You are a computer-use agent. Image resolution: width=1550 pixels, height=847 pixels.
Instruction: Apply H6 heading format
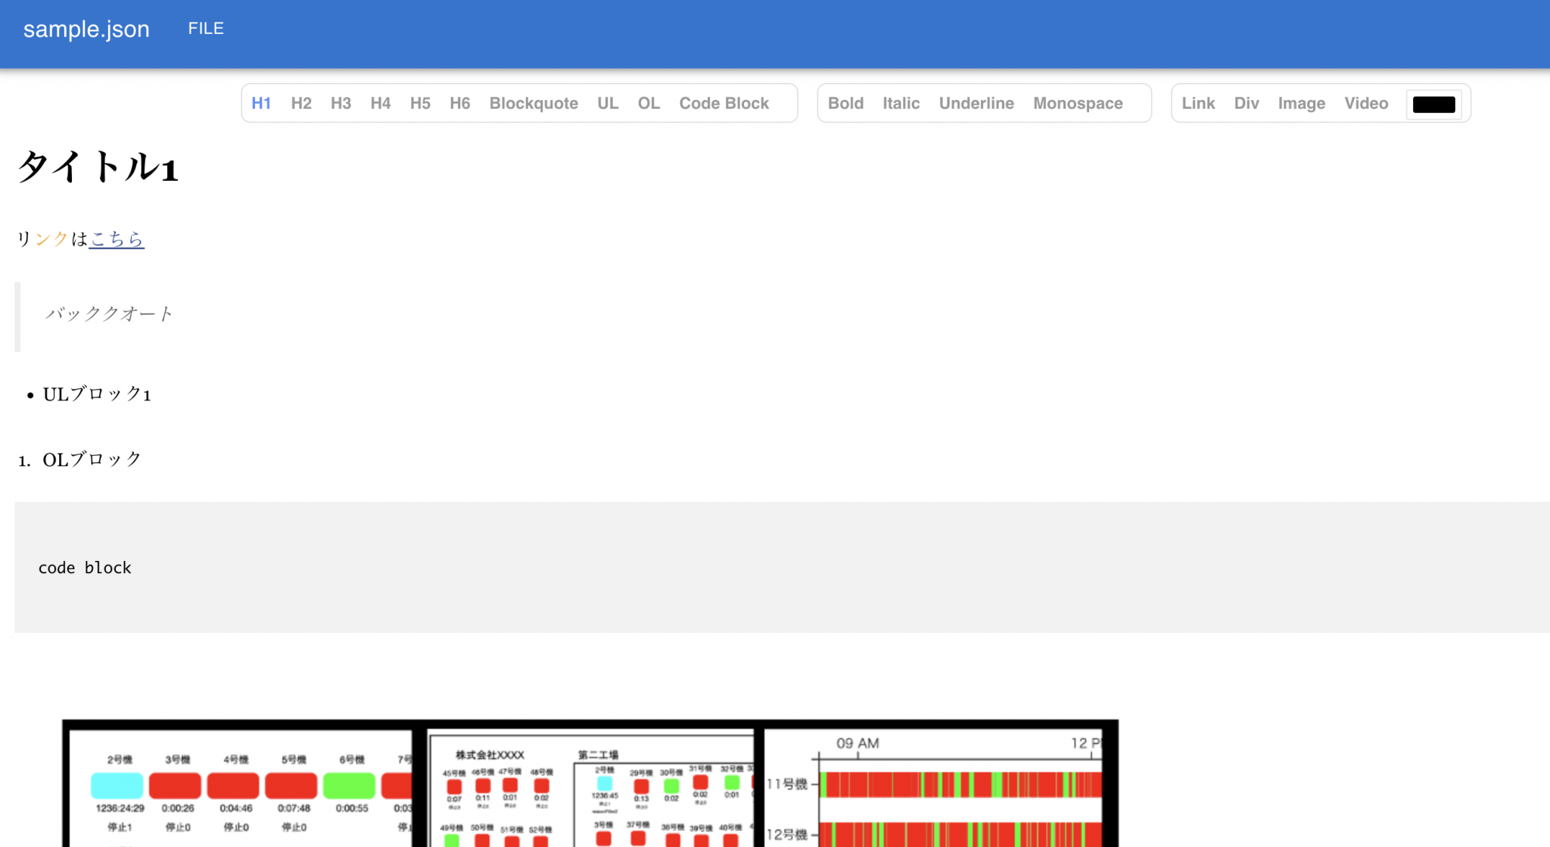point(459,103)
